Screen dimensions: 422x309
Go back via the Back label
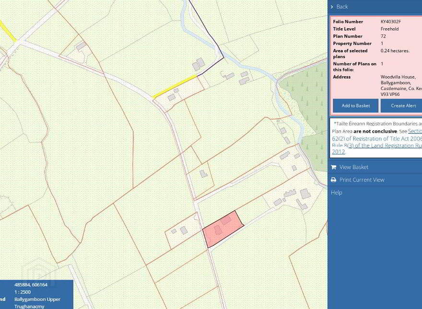tap(342, 7)
